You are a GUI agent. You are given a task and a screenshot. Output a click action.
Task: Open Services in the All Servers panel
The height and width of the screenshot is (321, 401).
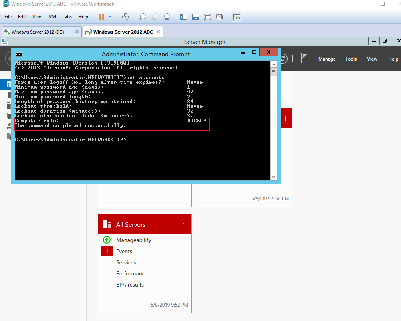[x=126, y=262]
